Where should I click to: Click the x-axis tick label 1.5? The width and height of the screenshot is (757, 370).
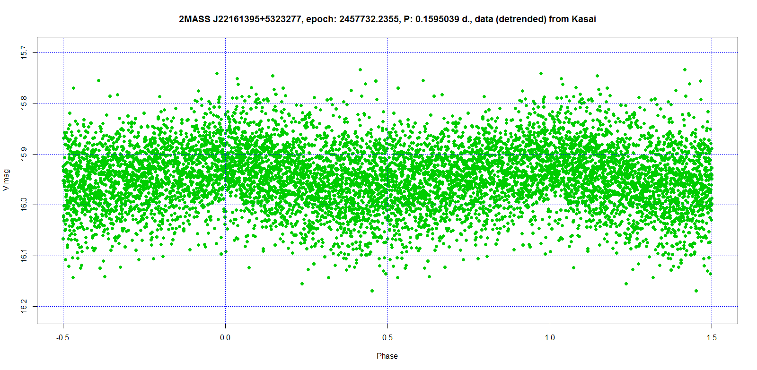point(712,337)
